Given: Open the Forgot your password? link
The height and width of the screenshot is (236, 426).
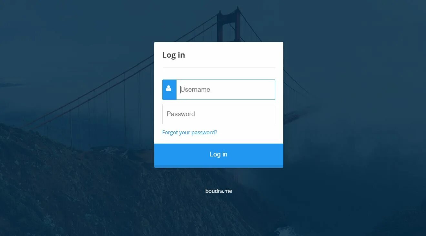Looking at the screenshot, I should [x=190, y=132].
